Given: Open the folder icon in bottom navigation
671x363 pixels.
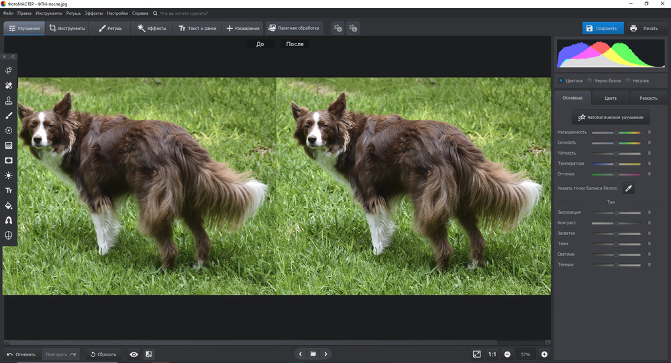Looking at the screenshot, I should [x=313, y=354].
